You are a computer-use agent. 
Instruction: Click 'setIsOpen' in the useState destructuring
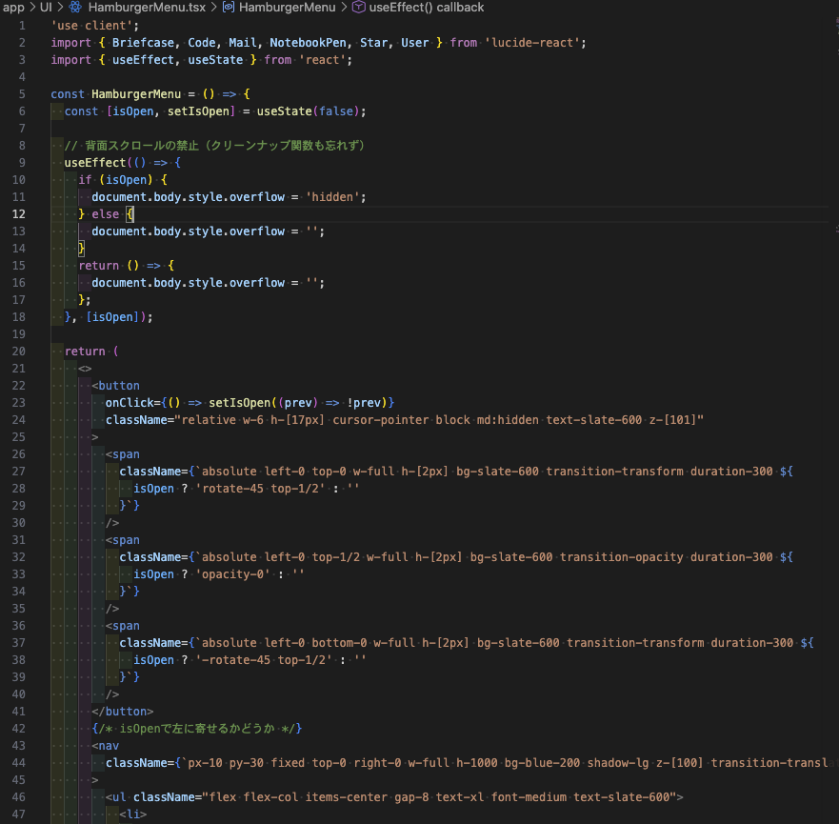(x=198, y=111)
